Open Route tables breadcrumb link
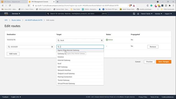Viewport: 176px width, 99px height. click(16, 20)
